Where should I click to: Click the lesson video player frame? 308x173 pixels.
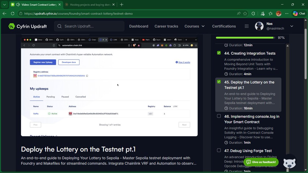(x=109, y=86)
